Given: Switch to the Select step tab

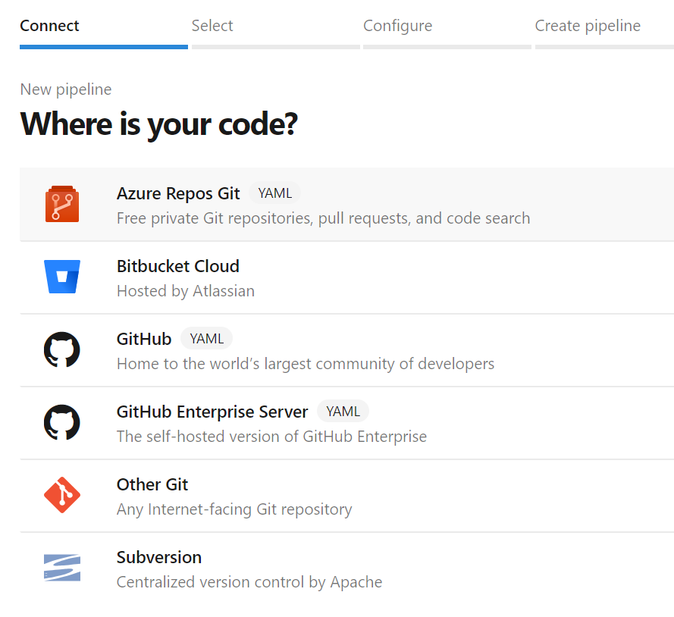Looking at the screenshot, I should coord(212,26).
